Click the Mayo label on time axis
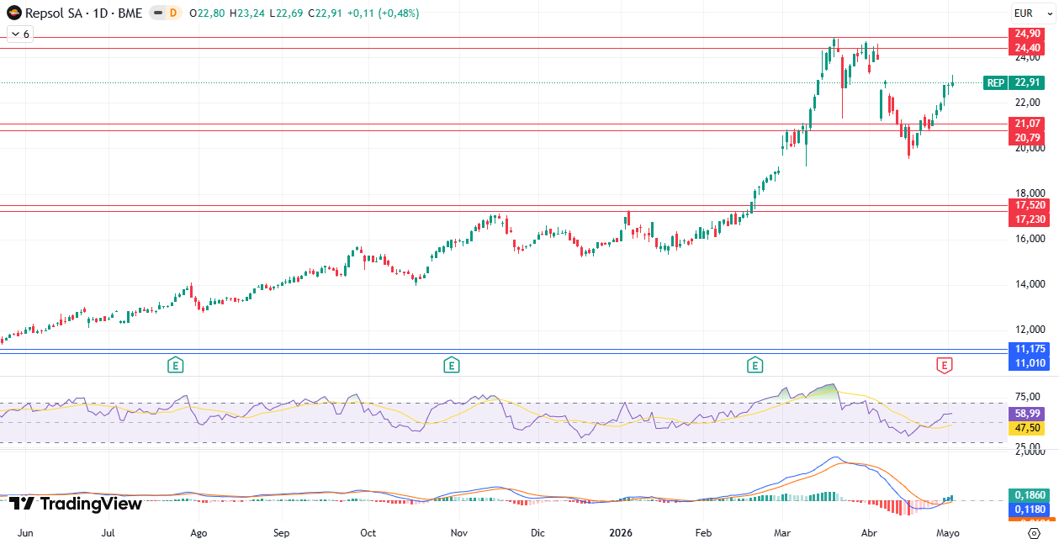1059x544 pixels. tap(948, 533)
